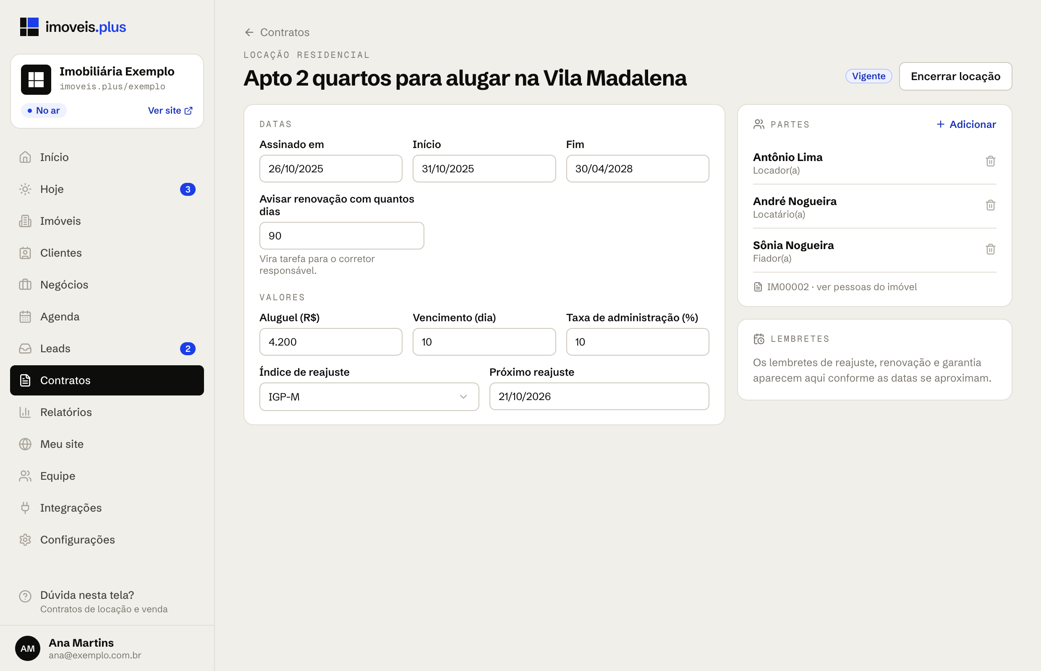Click the renewal notice days field
1041x671 pixels.
(x=342, y=236)
